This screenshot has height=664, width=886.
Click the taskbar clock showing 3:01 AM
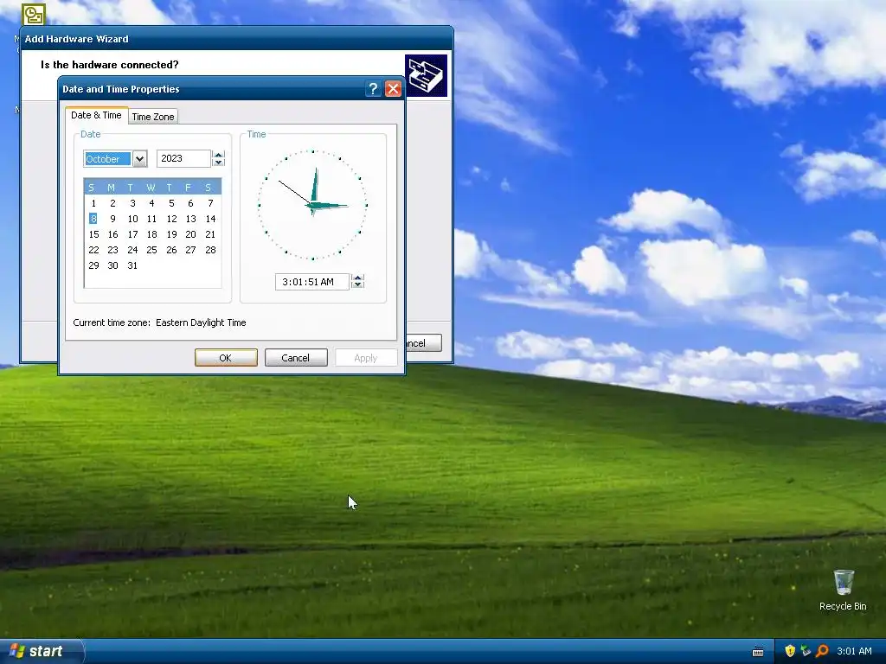(854, 651)
